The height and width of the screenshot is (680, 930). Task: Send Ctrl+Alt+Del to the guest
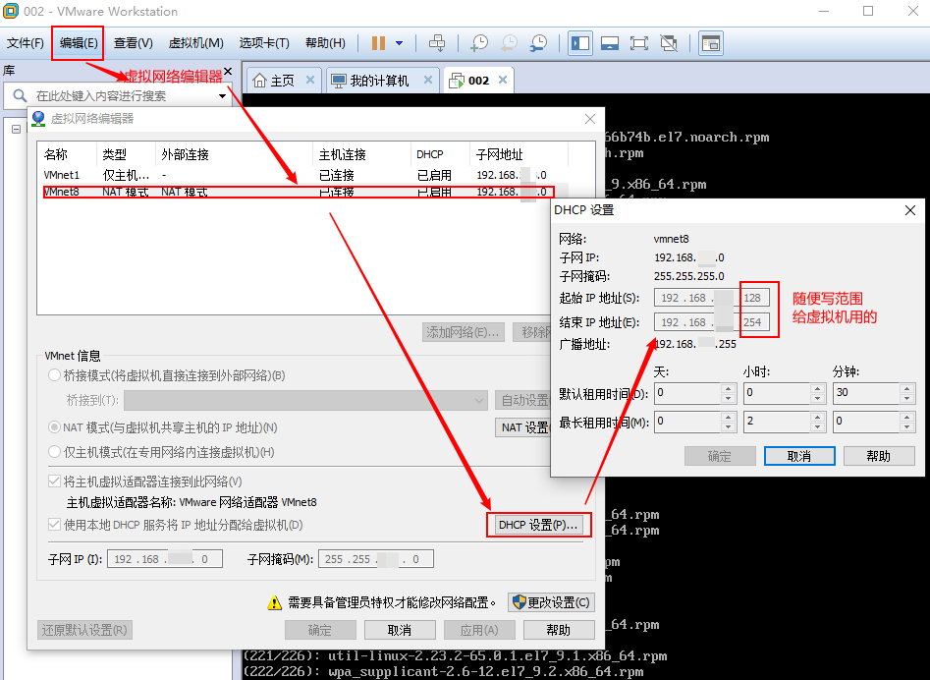(x=438, y=42)
